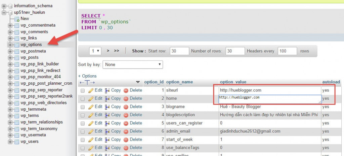The image size is (344, 156).
Task: Select wp_term_relationships in the table tree
Action: pyautogui.click(x=42, y=122)
